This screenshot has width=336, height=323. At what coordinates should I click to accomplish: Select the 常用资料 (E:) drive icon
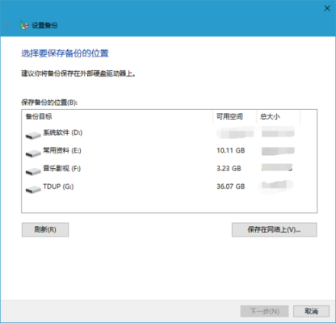tap(33, 153)
